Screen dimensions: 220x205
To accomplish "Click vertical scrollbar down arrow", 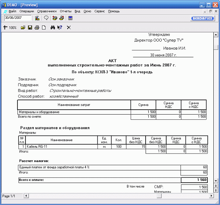I will click(216, 181).
